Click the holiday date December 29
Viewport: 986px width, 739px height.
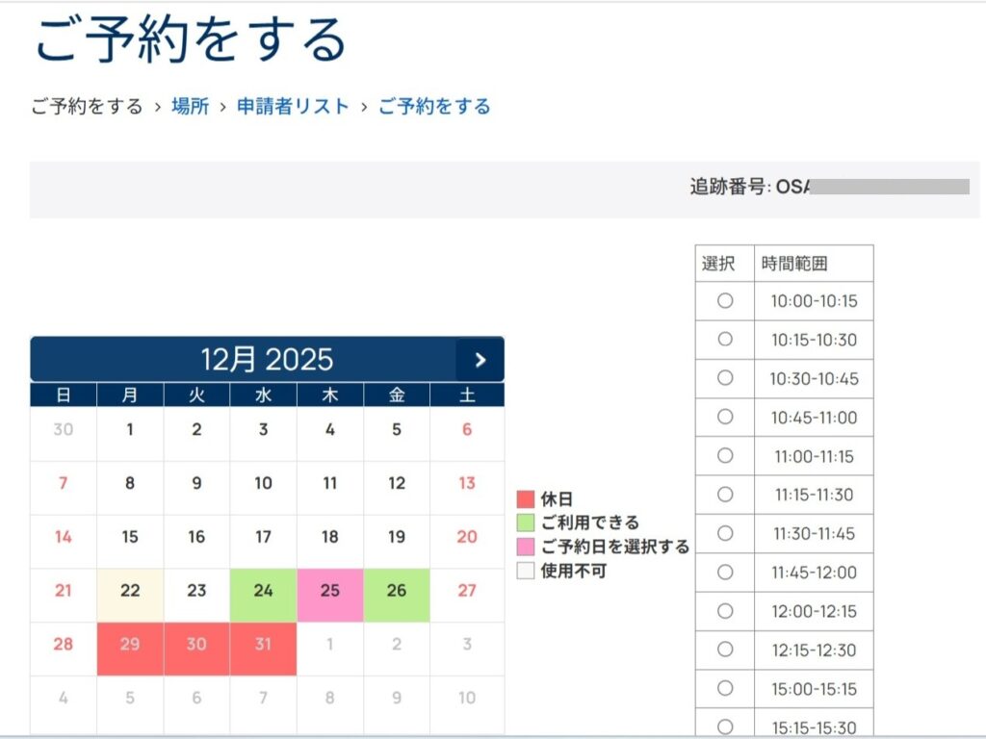tap(130, 645)
